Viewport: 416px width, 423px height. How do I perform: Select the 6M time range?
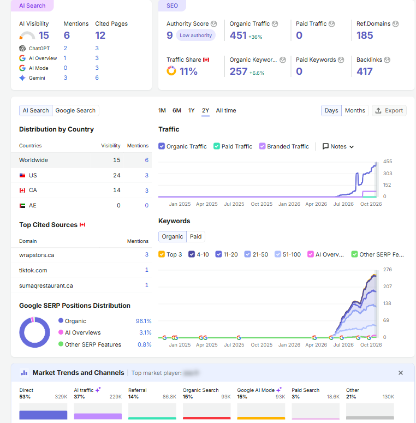tap(177, 111)
